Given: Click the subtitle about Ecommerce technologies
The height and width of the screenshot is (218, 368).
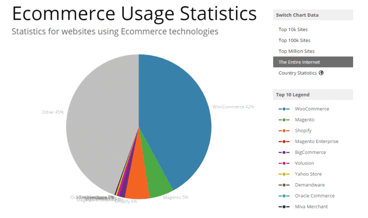Looking at the screenshot, I should coord(115,32).
